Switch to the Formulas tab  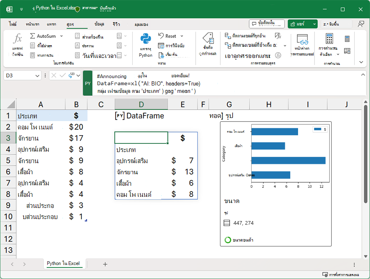tap(70, 24)
